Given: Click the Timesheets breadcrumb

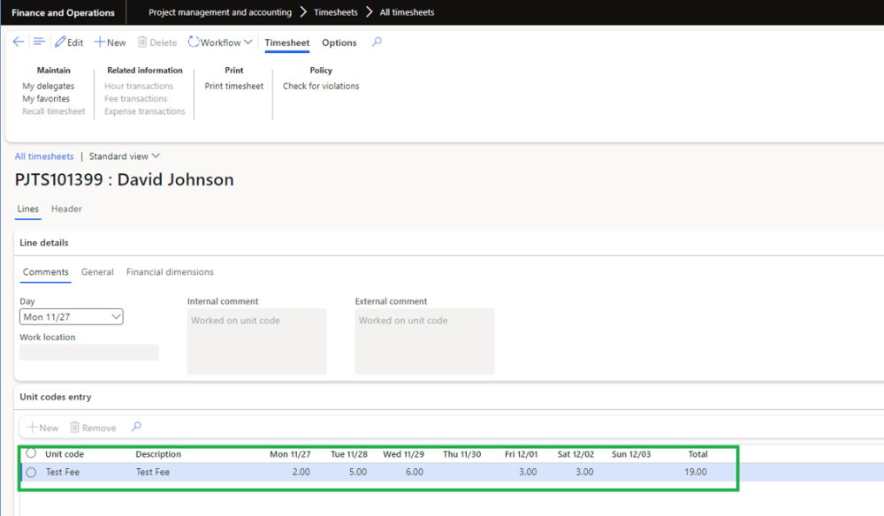Looking at the screenshot, I should click(335, 12).
